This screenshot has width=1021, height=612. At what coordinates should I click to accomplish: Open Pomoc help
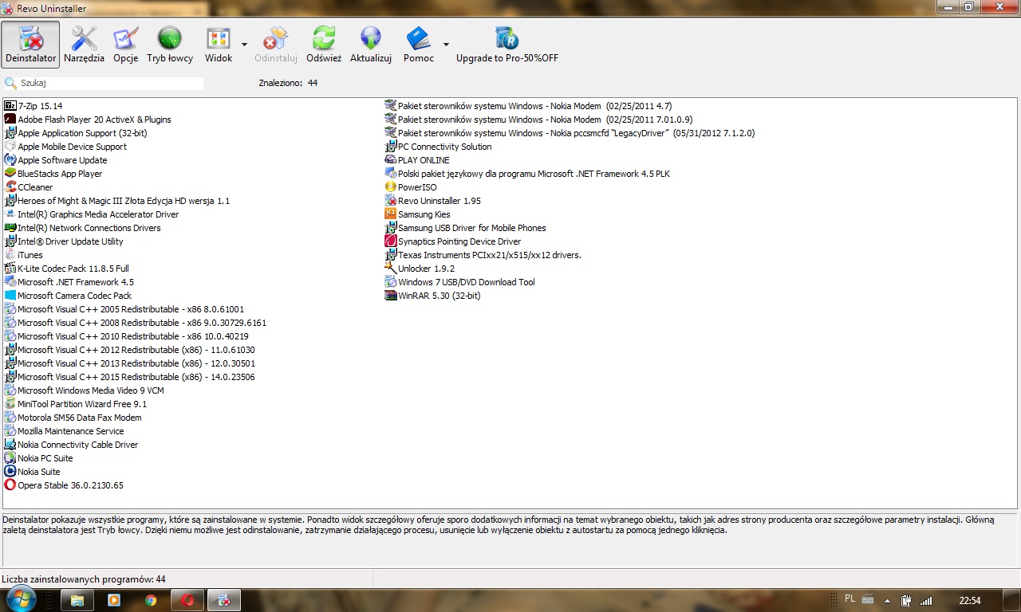(x=419, y=45)
